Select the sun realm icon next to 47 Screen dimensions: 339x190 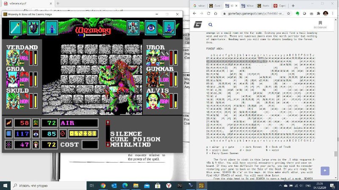(x=8, y=144)
